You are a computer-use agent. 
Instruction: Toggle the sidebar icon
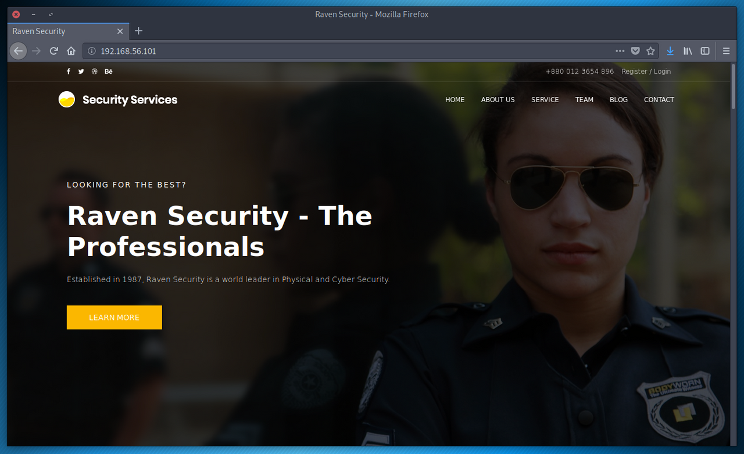[705, 51]
